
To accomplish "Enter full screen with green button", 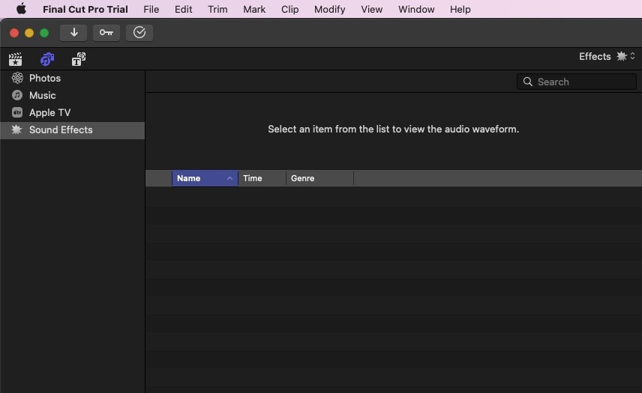I will [x=44, y=33].
